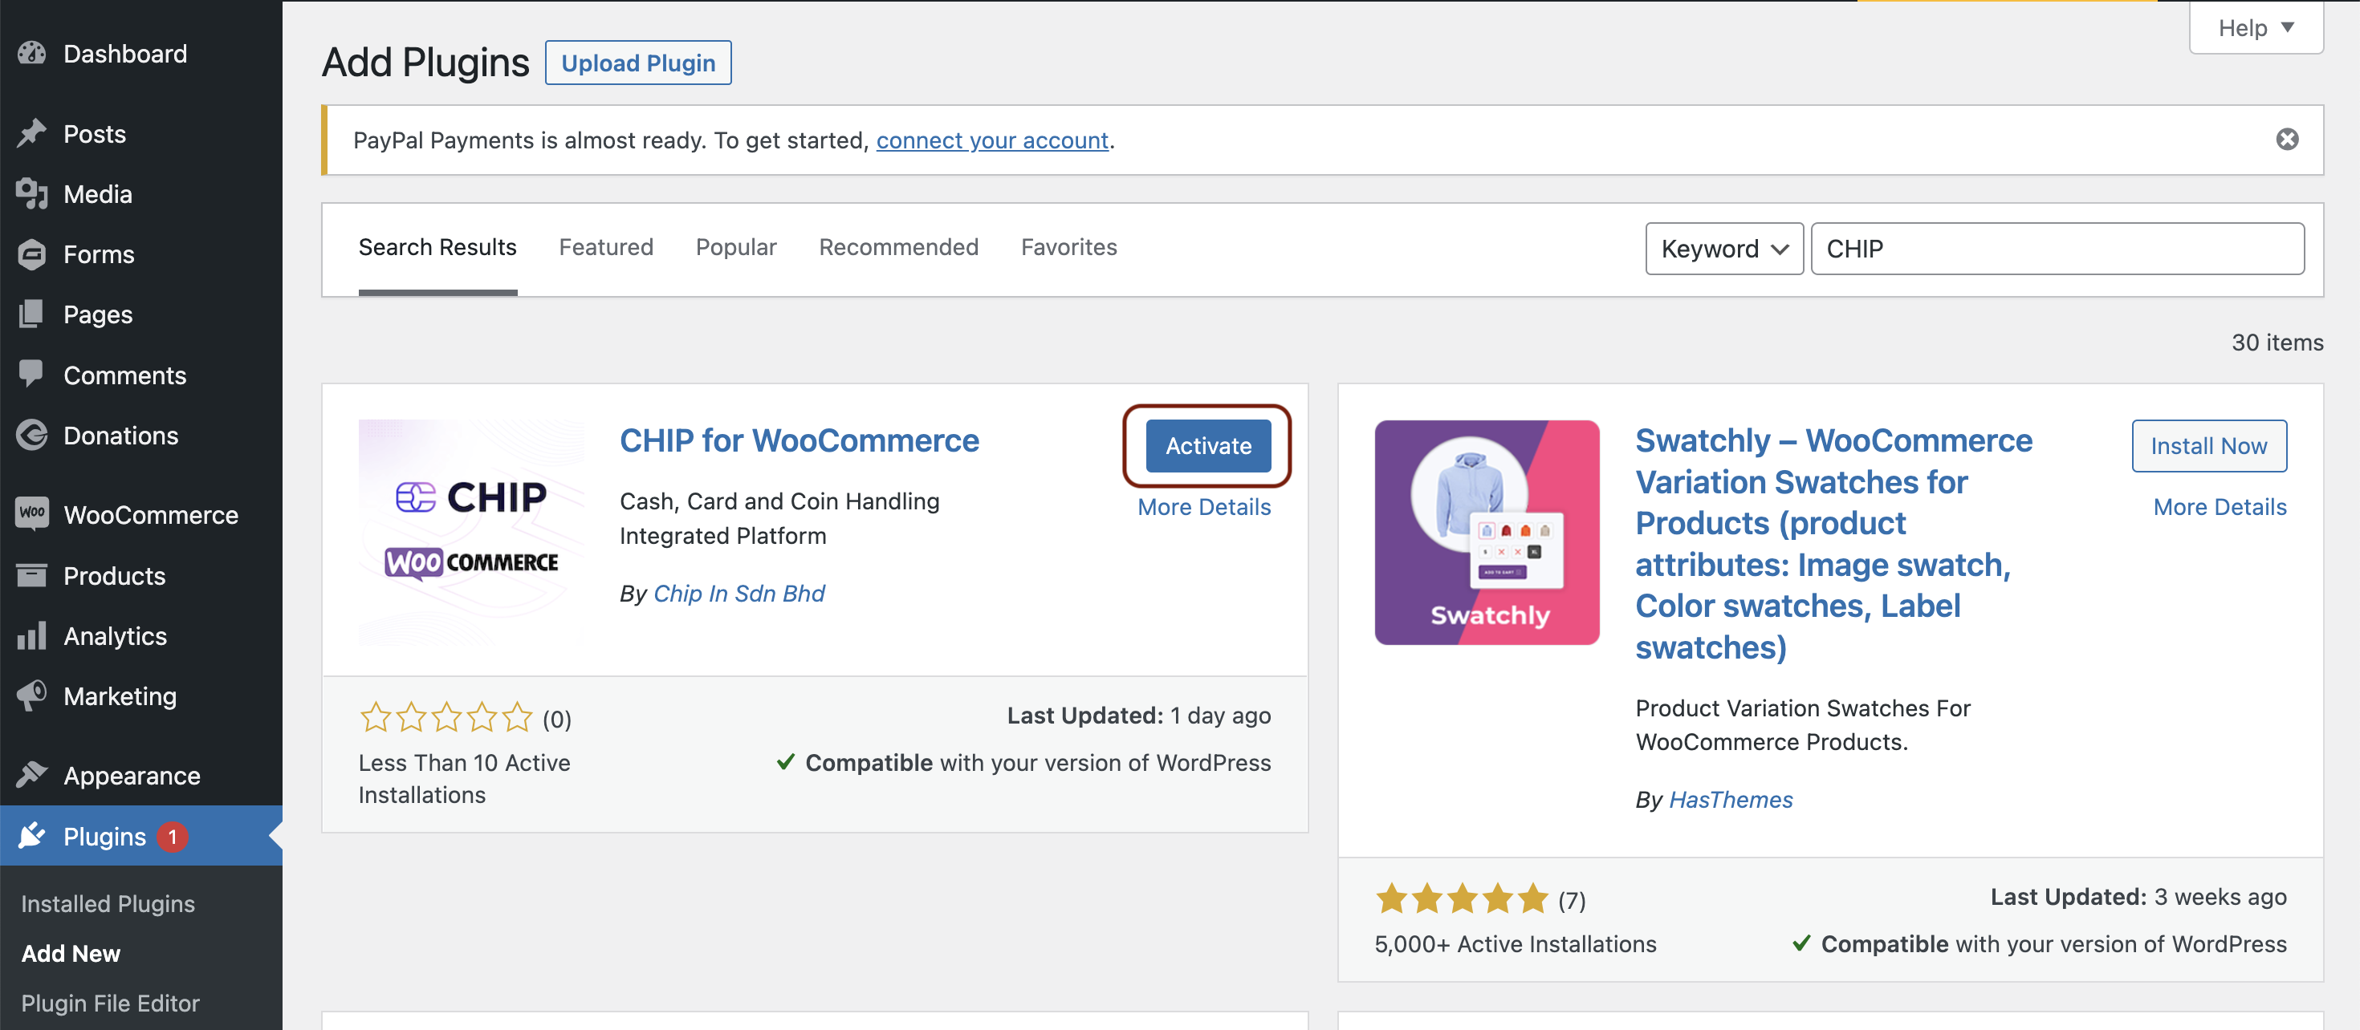2360x1030 pixels.
Task: Click the Last Updated: 3 weeks ago text
Action: pyautogui.click(x=2138, y=896)
